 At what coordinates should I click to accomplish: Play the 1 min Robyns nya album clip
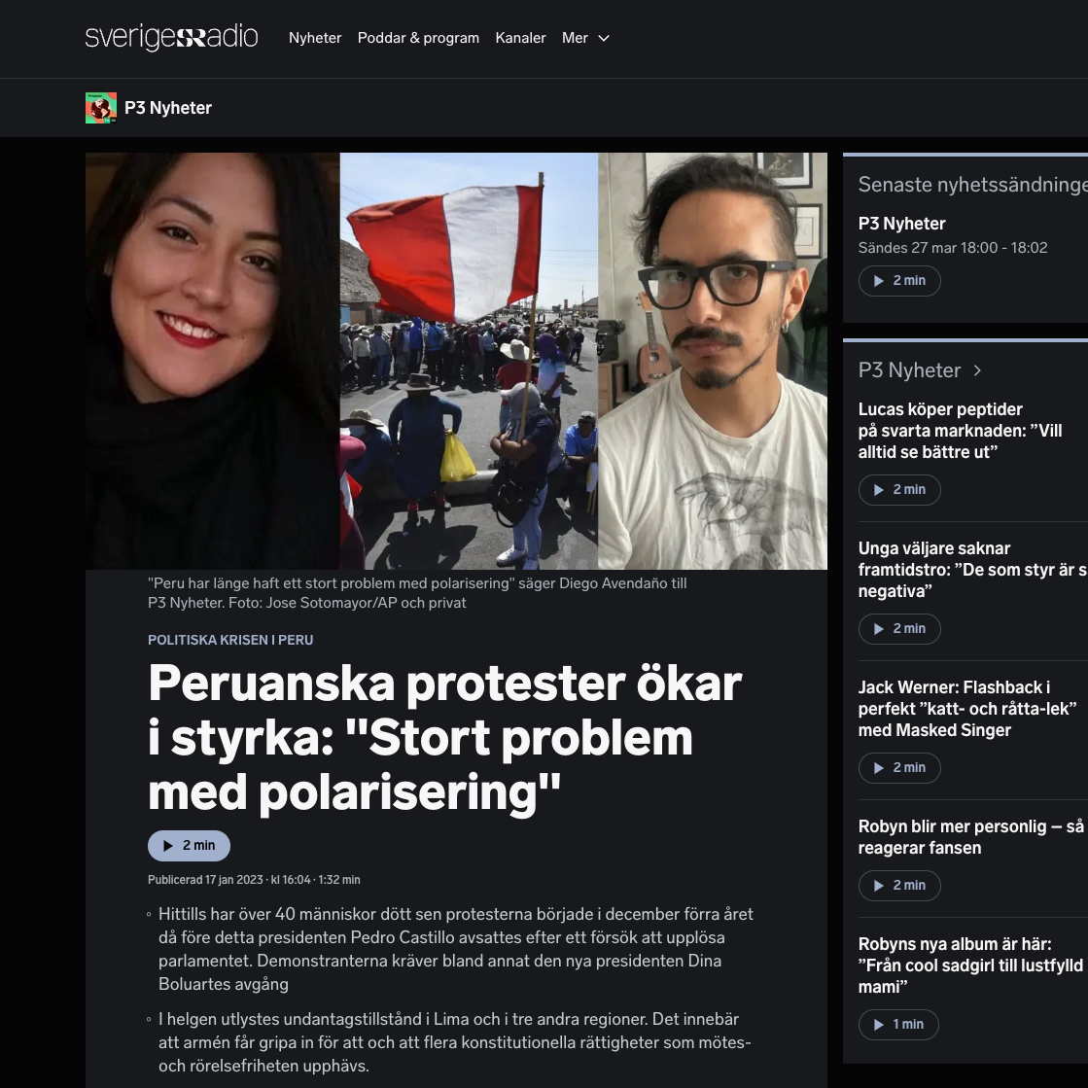click(898, 1025)
